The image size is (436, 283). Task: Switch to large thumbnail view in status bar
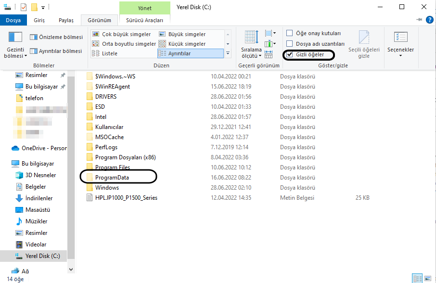tap(427, 278)
